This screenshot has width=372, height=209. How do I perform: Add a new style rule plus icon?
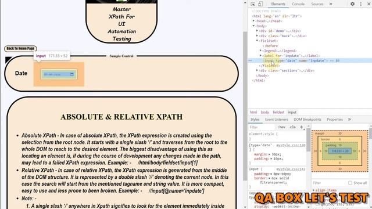(x=301, y=127)
